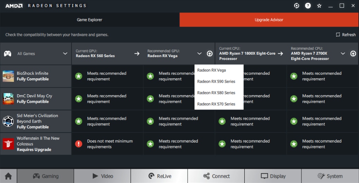Click "Sid Meier's Civilization Beyond Earth" title
359x183 pixels.
37,118
